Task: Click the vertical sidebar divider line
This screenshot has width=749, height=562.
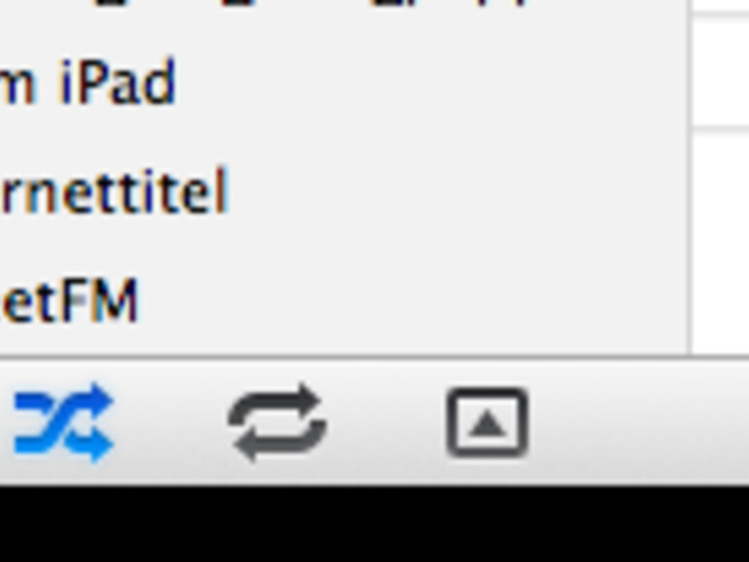Action: click(691, 177)
